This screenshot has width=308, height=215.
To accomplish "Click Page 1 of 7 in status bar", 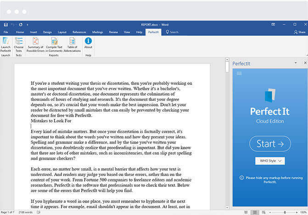I will pos(7,212).
